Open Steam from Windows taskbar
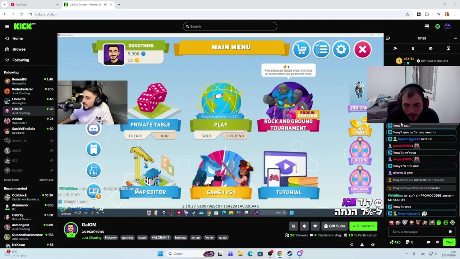 click(x=290, y=254)
